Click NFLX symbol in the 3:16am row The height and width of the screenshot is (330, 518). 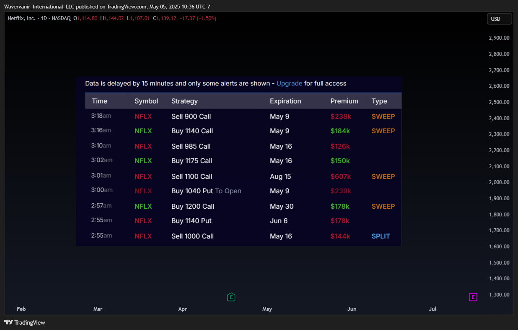pos(143,131)
